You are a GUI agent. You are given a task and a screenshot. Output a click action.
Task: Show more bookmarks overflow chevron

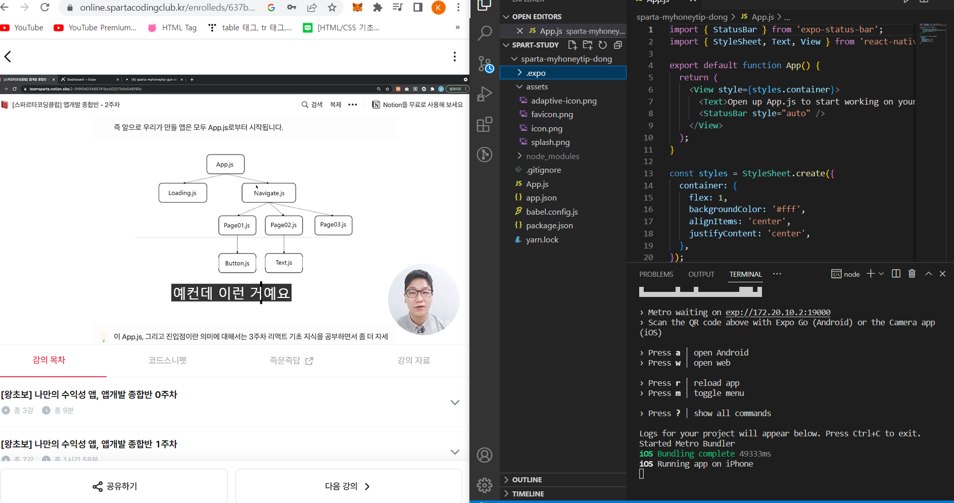[x=458, y=28]
